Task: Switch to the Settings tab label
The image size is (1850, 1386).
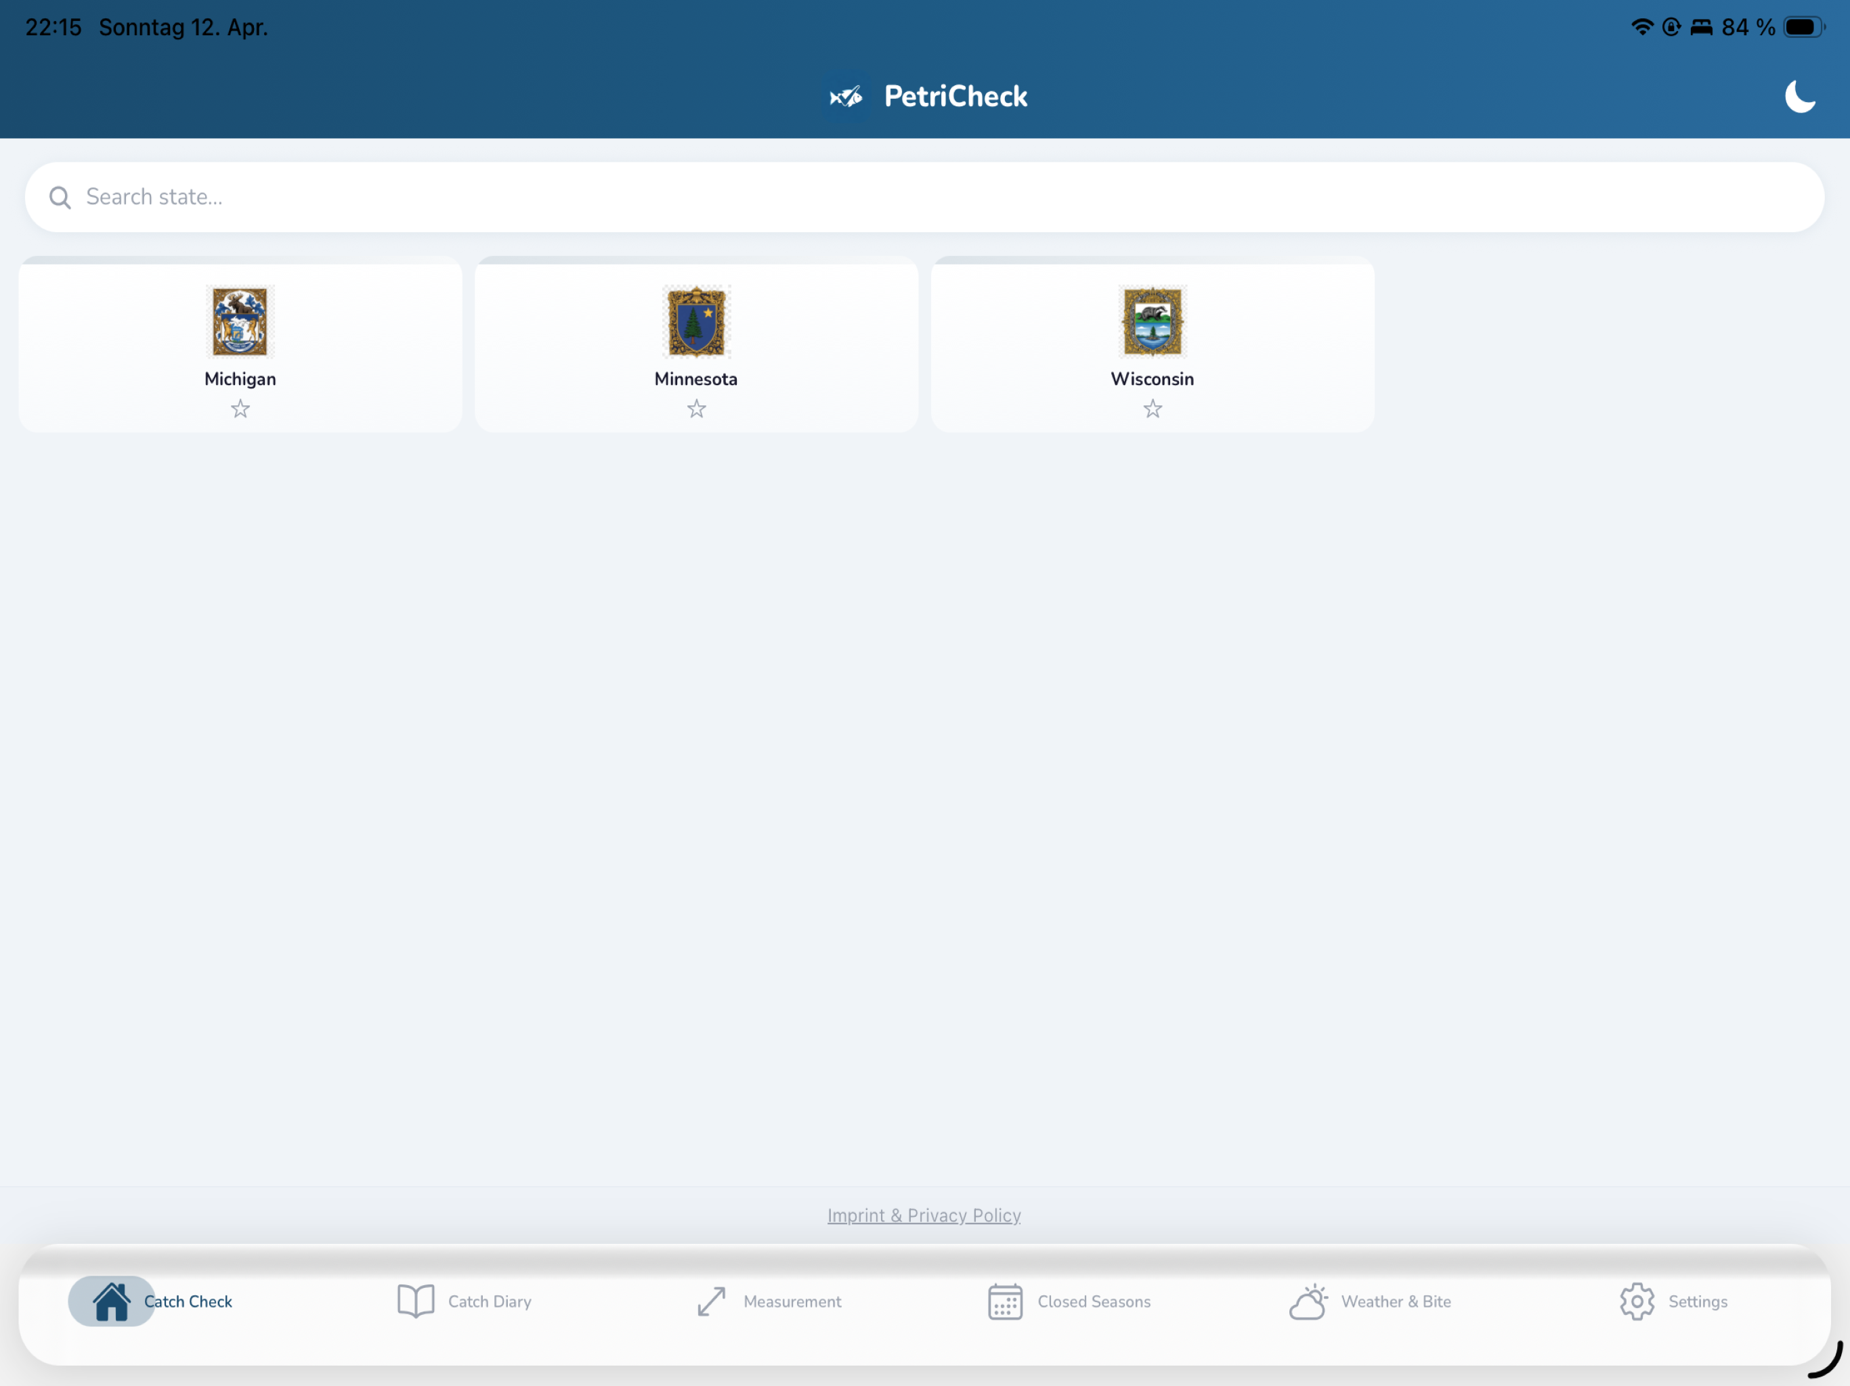Action: [1698, 1301]
